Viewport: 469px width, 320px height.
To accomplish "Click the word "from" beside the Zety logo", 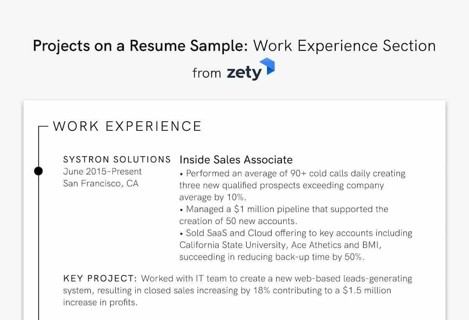I will (207, 73).
